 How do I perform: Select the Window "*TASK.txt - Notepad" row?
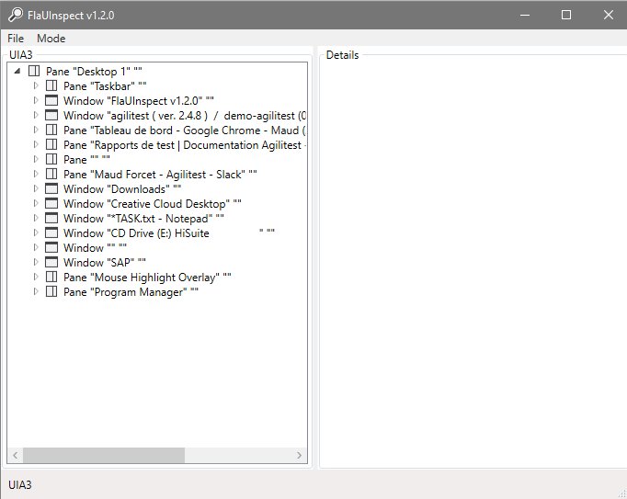pyautogui.click(x=143, y=219)
